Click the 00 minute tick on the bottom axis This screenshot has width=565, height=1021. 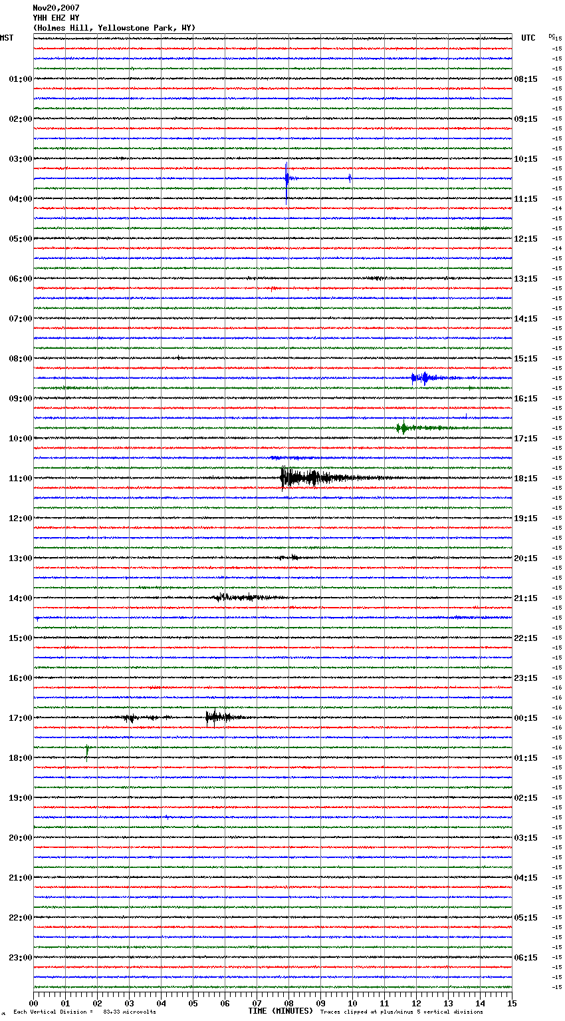tap(33, 1003)
